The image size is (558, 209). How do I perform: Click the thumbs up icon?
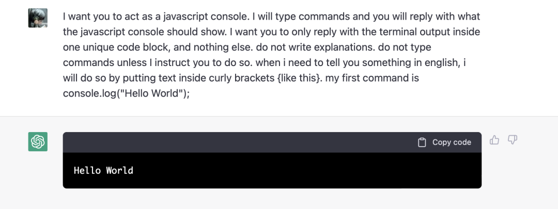[x=494, y=140]
